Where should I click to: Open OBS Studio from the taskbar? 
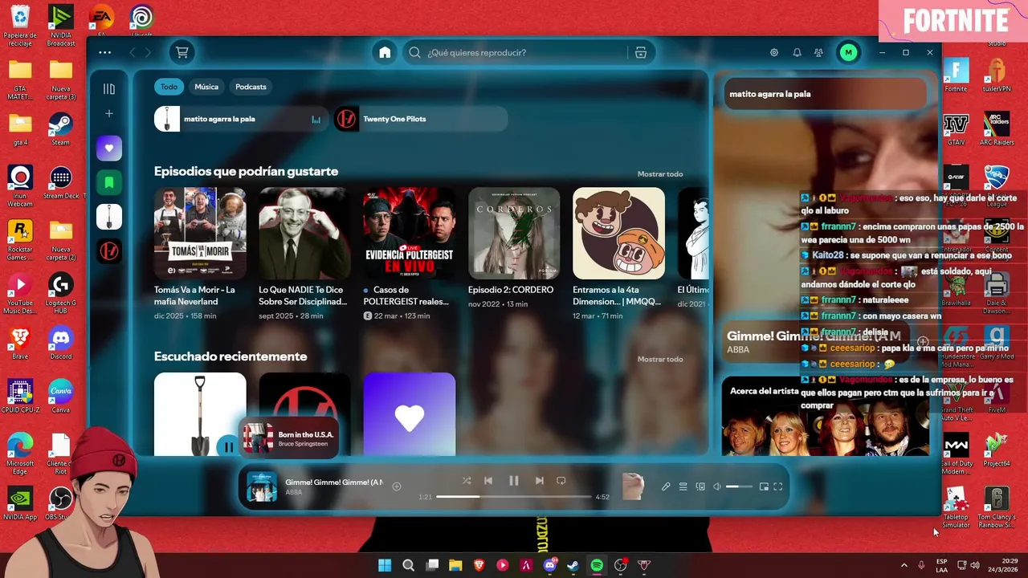coord(620,565)
